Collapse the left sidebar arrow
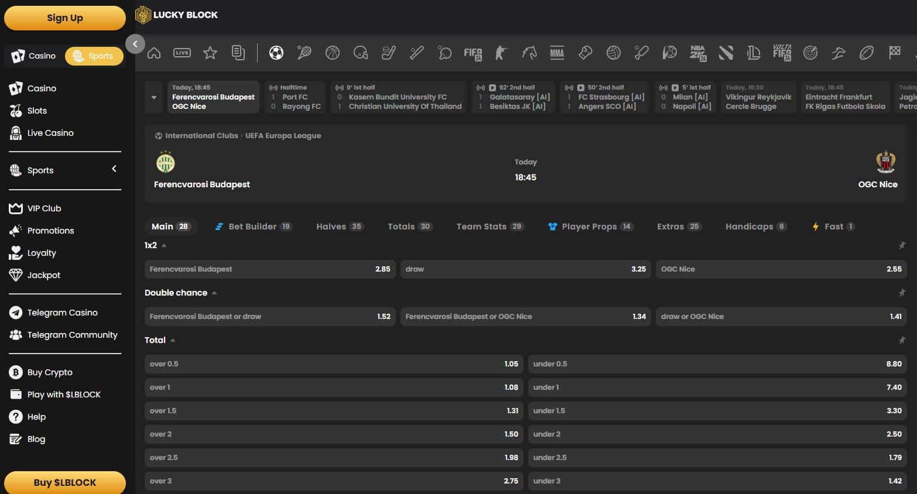 (x=135, y=44)
